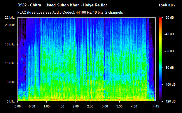
Task: Click the file name title Haiye Re.flac
Action: coord(62,5)
